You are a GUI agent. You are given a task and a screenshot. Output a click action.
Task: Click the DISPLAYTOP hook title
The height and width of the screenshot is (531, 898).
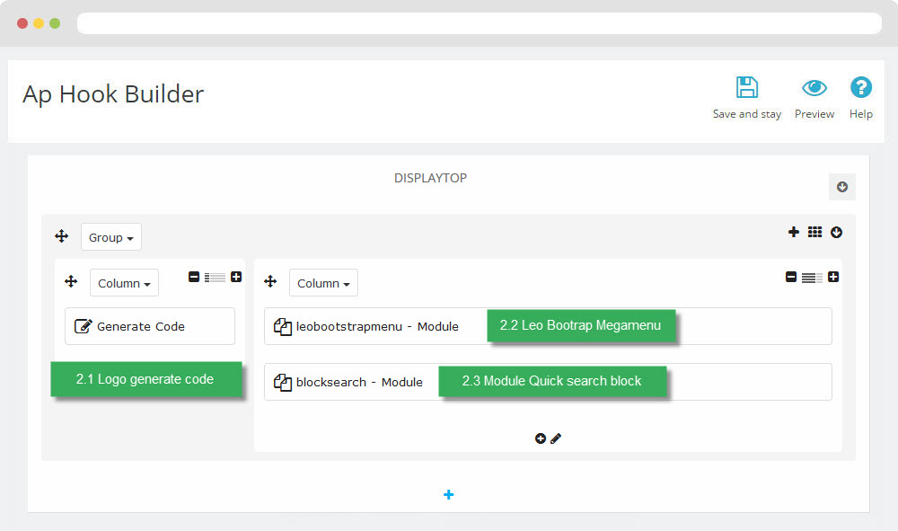pos(430,178)
